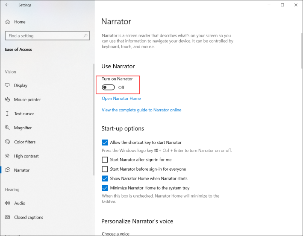303x236 pixels.
Task: Click the Narrator sidebar icon
Action: tap(7, 170)
